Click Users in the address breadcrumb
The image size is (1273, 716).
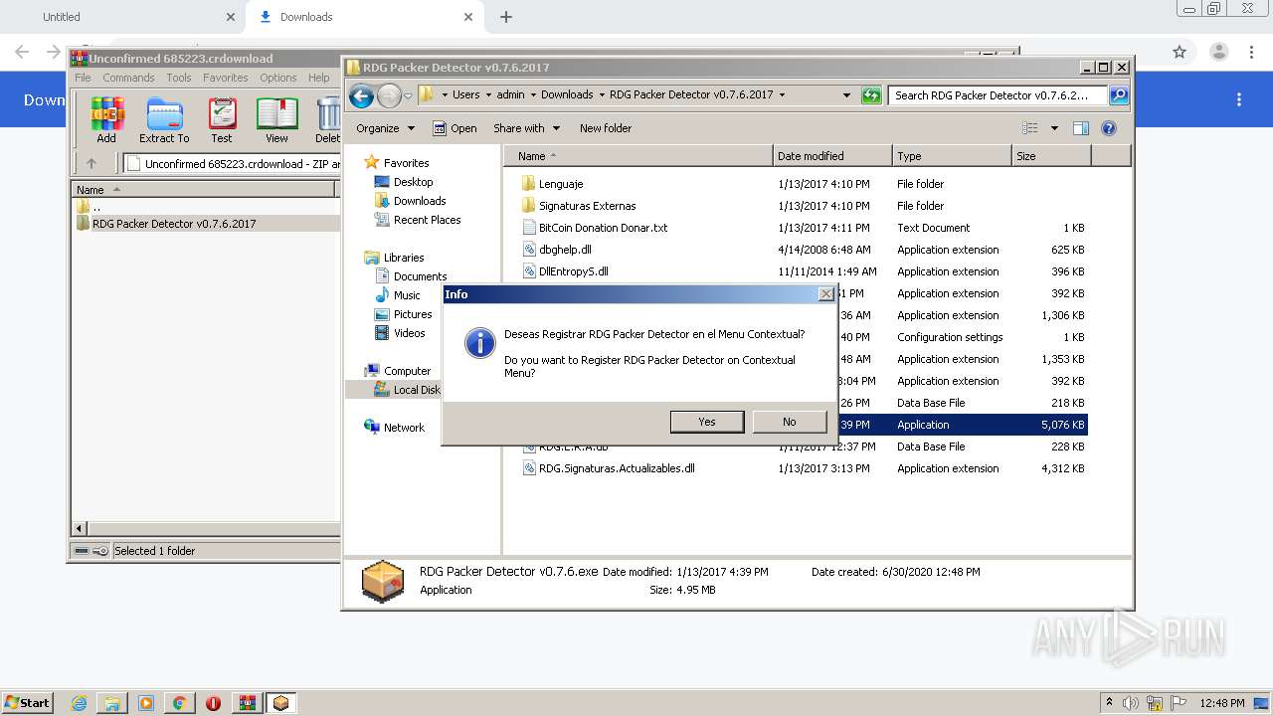tap(465, 95)
